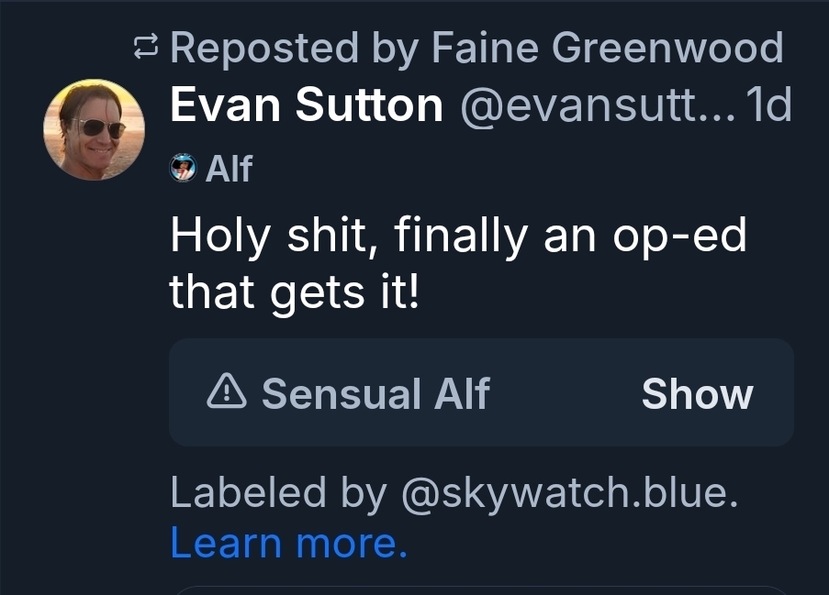Click empty area of content warning bar
The image size is (829, 595).
point(560,393)
